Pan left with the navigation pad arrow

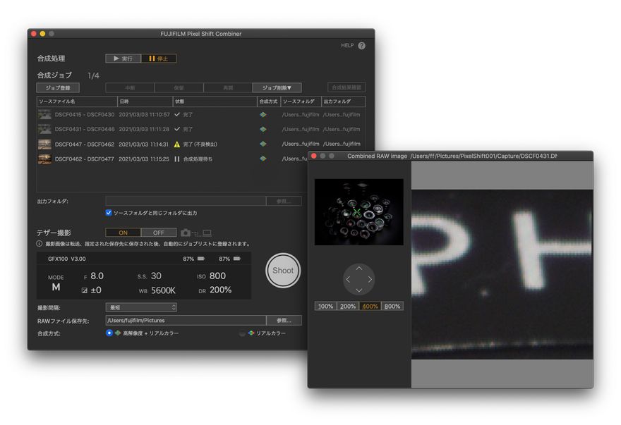(x=348, y=279)
